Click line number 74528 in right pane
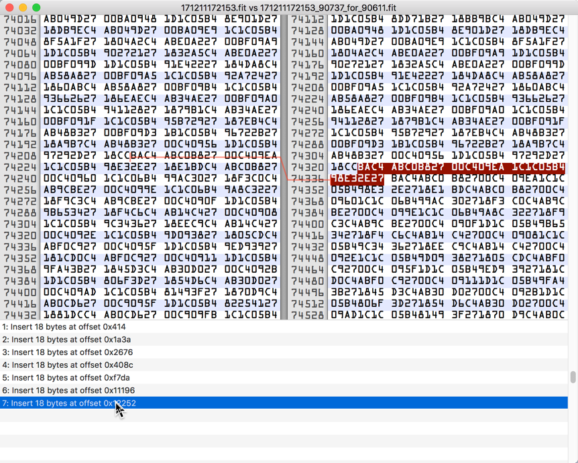 pyautogui.click(x=307, y=315)
